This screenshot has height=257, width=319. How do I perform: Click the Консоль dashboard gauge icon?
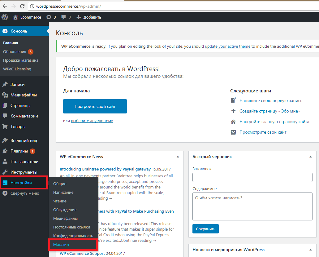click(x=5, y=31)
